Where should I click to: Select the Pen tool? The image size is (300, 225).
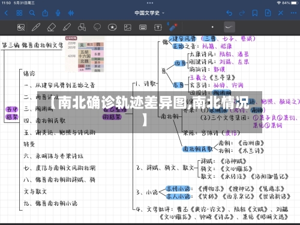click(x=36, y=27)
